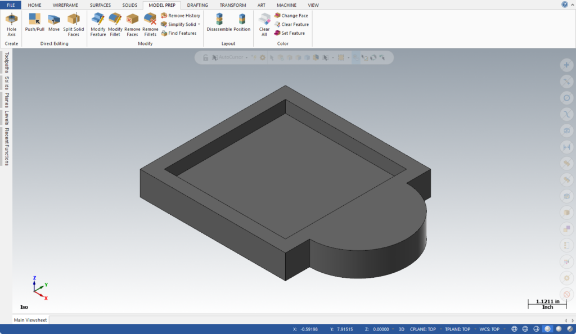Viewport: 576px width, 334px height.
Task: Click the Hole Axis tool
Action: pyautogui.click(x=11, y=25)
